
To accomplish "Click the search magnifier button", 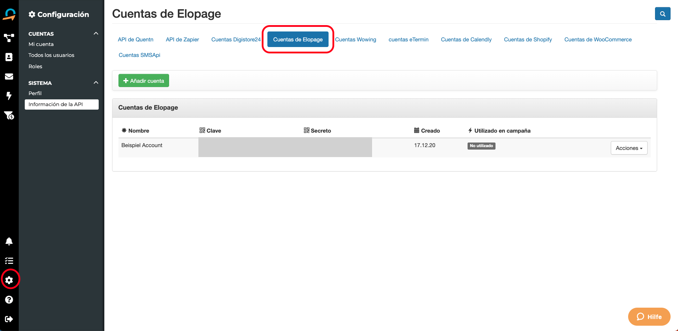I will coord(662,14).
